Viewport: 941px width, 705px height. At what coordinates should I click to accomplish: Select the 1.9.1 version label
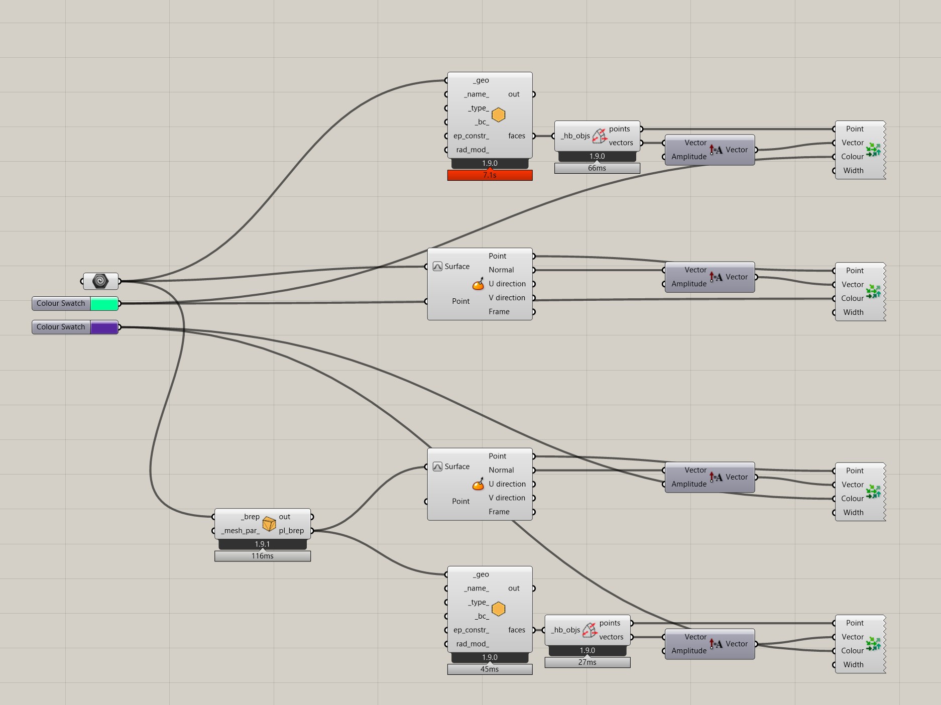262,544
